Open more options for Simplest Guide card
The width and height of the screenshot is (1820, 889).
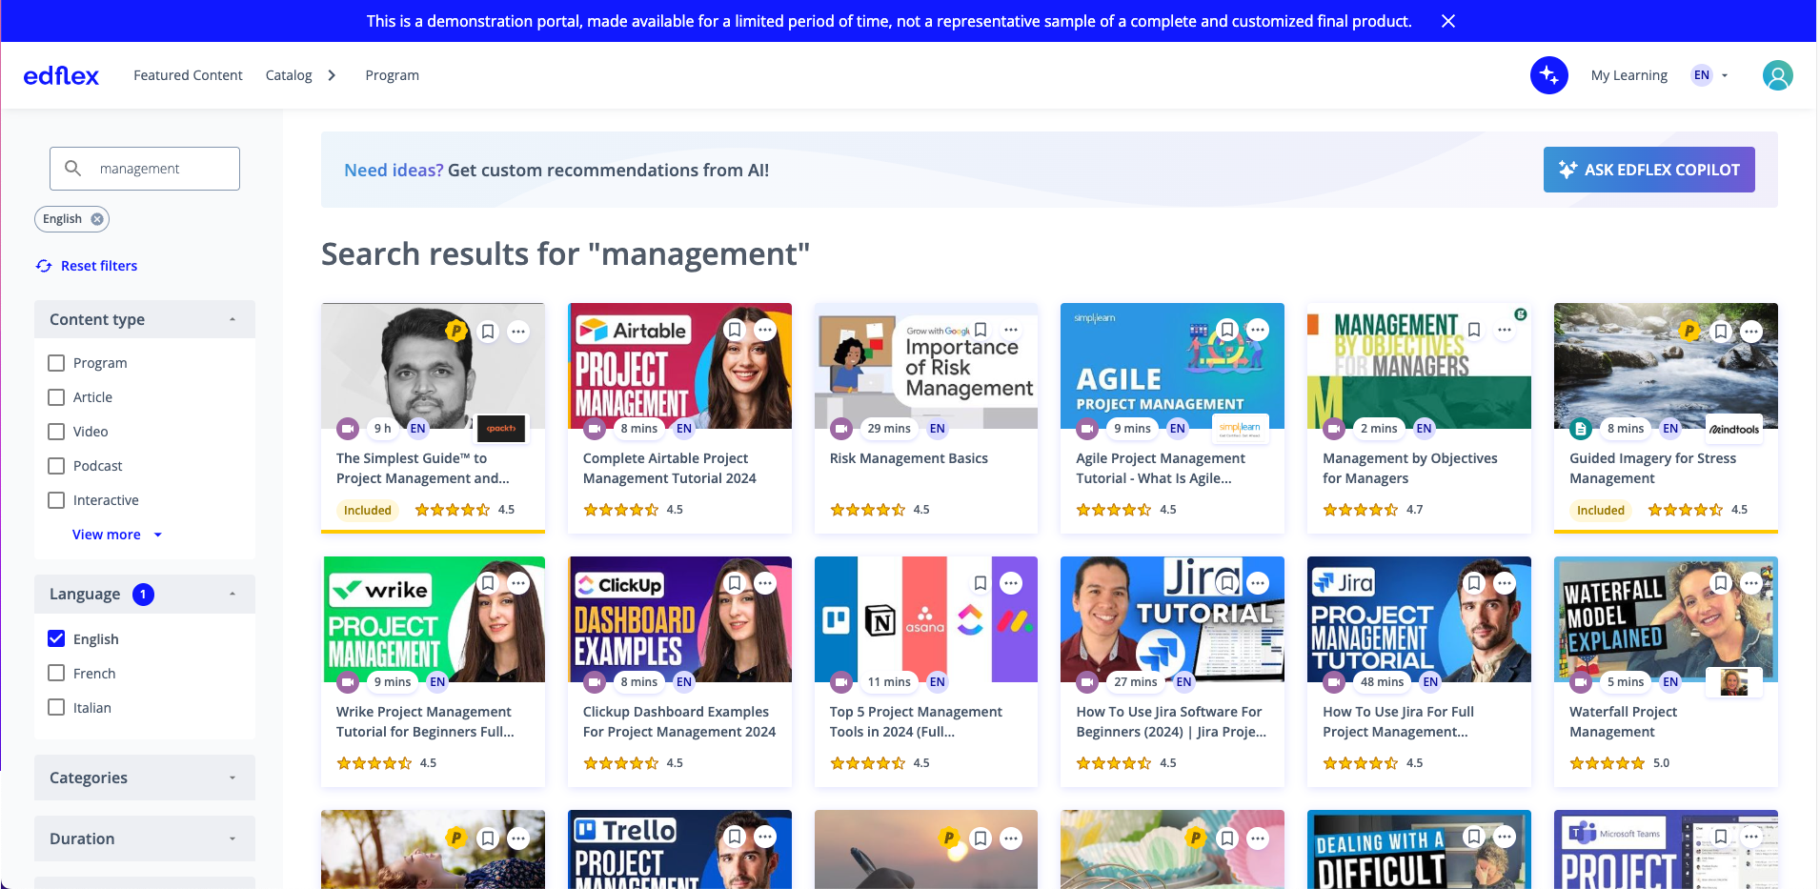[x=518, y=332]
